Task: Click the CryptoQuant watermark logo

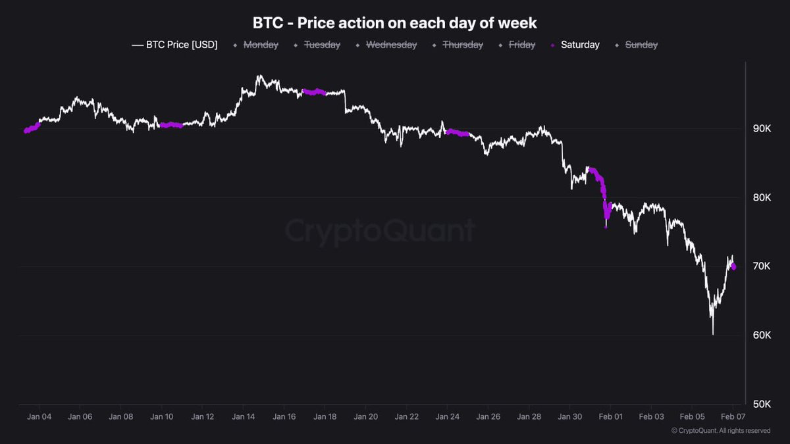Action: point(380,231)
